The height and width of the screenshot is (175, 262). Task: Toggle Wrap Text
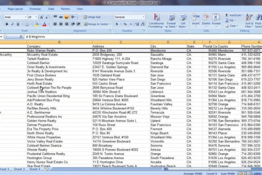click(x=92, y=17)
